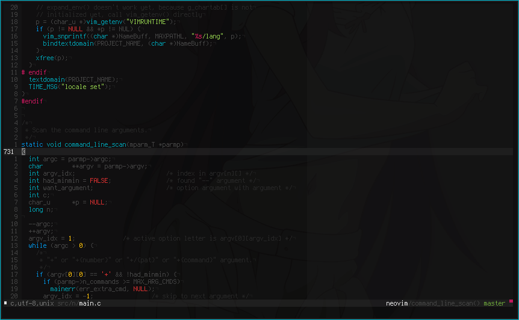Click the assignment 'argv_idx = 1;'
This screenshot has height=320, width=519.
[x=52, y=238]
